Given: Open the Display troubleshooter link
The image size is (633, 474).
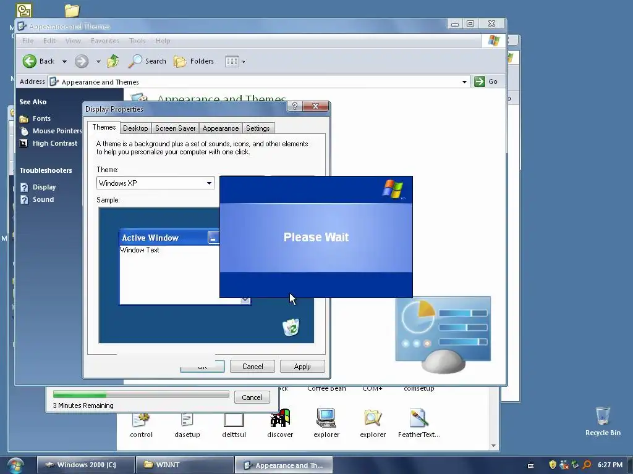Looking at the screenshot, I should point(44,188).
